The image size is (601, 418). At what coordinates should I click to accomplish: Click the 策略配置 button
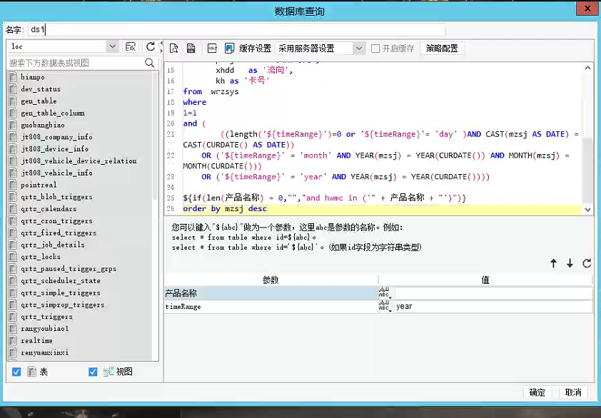(443, 49)
